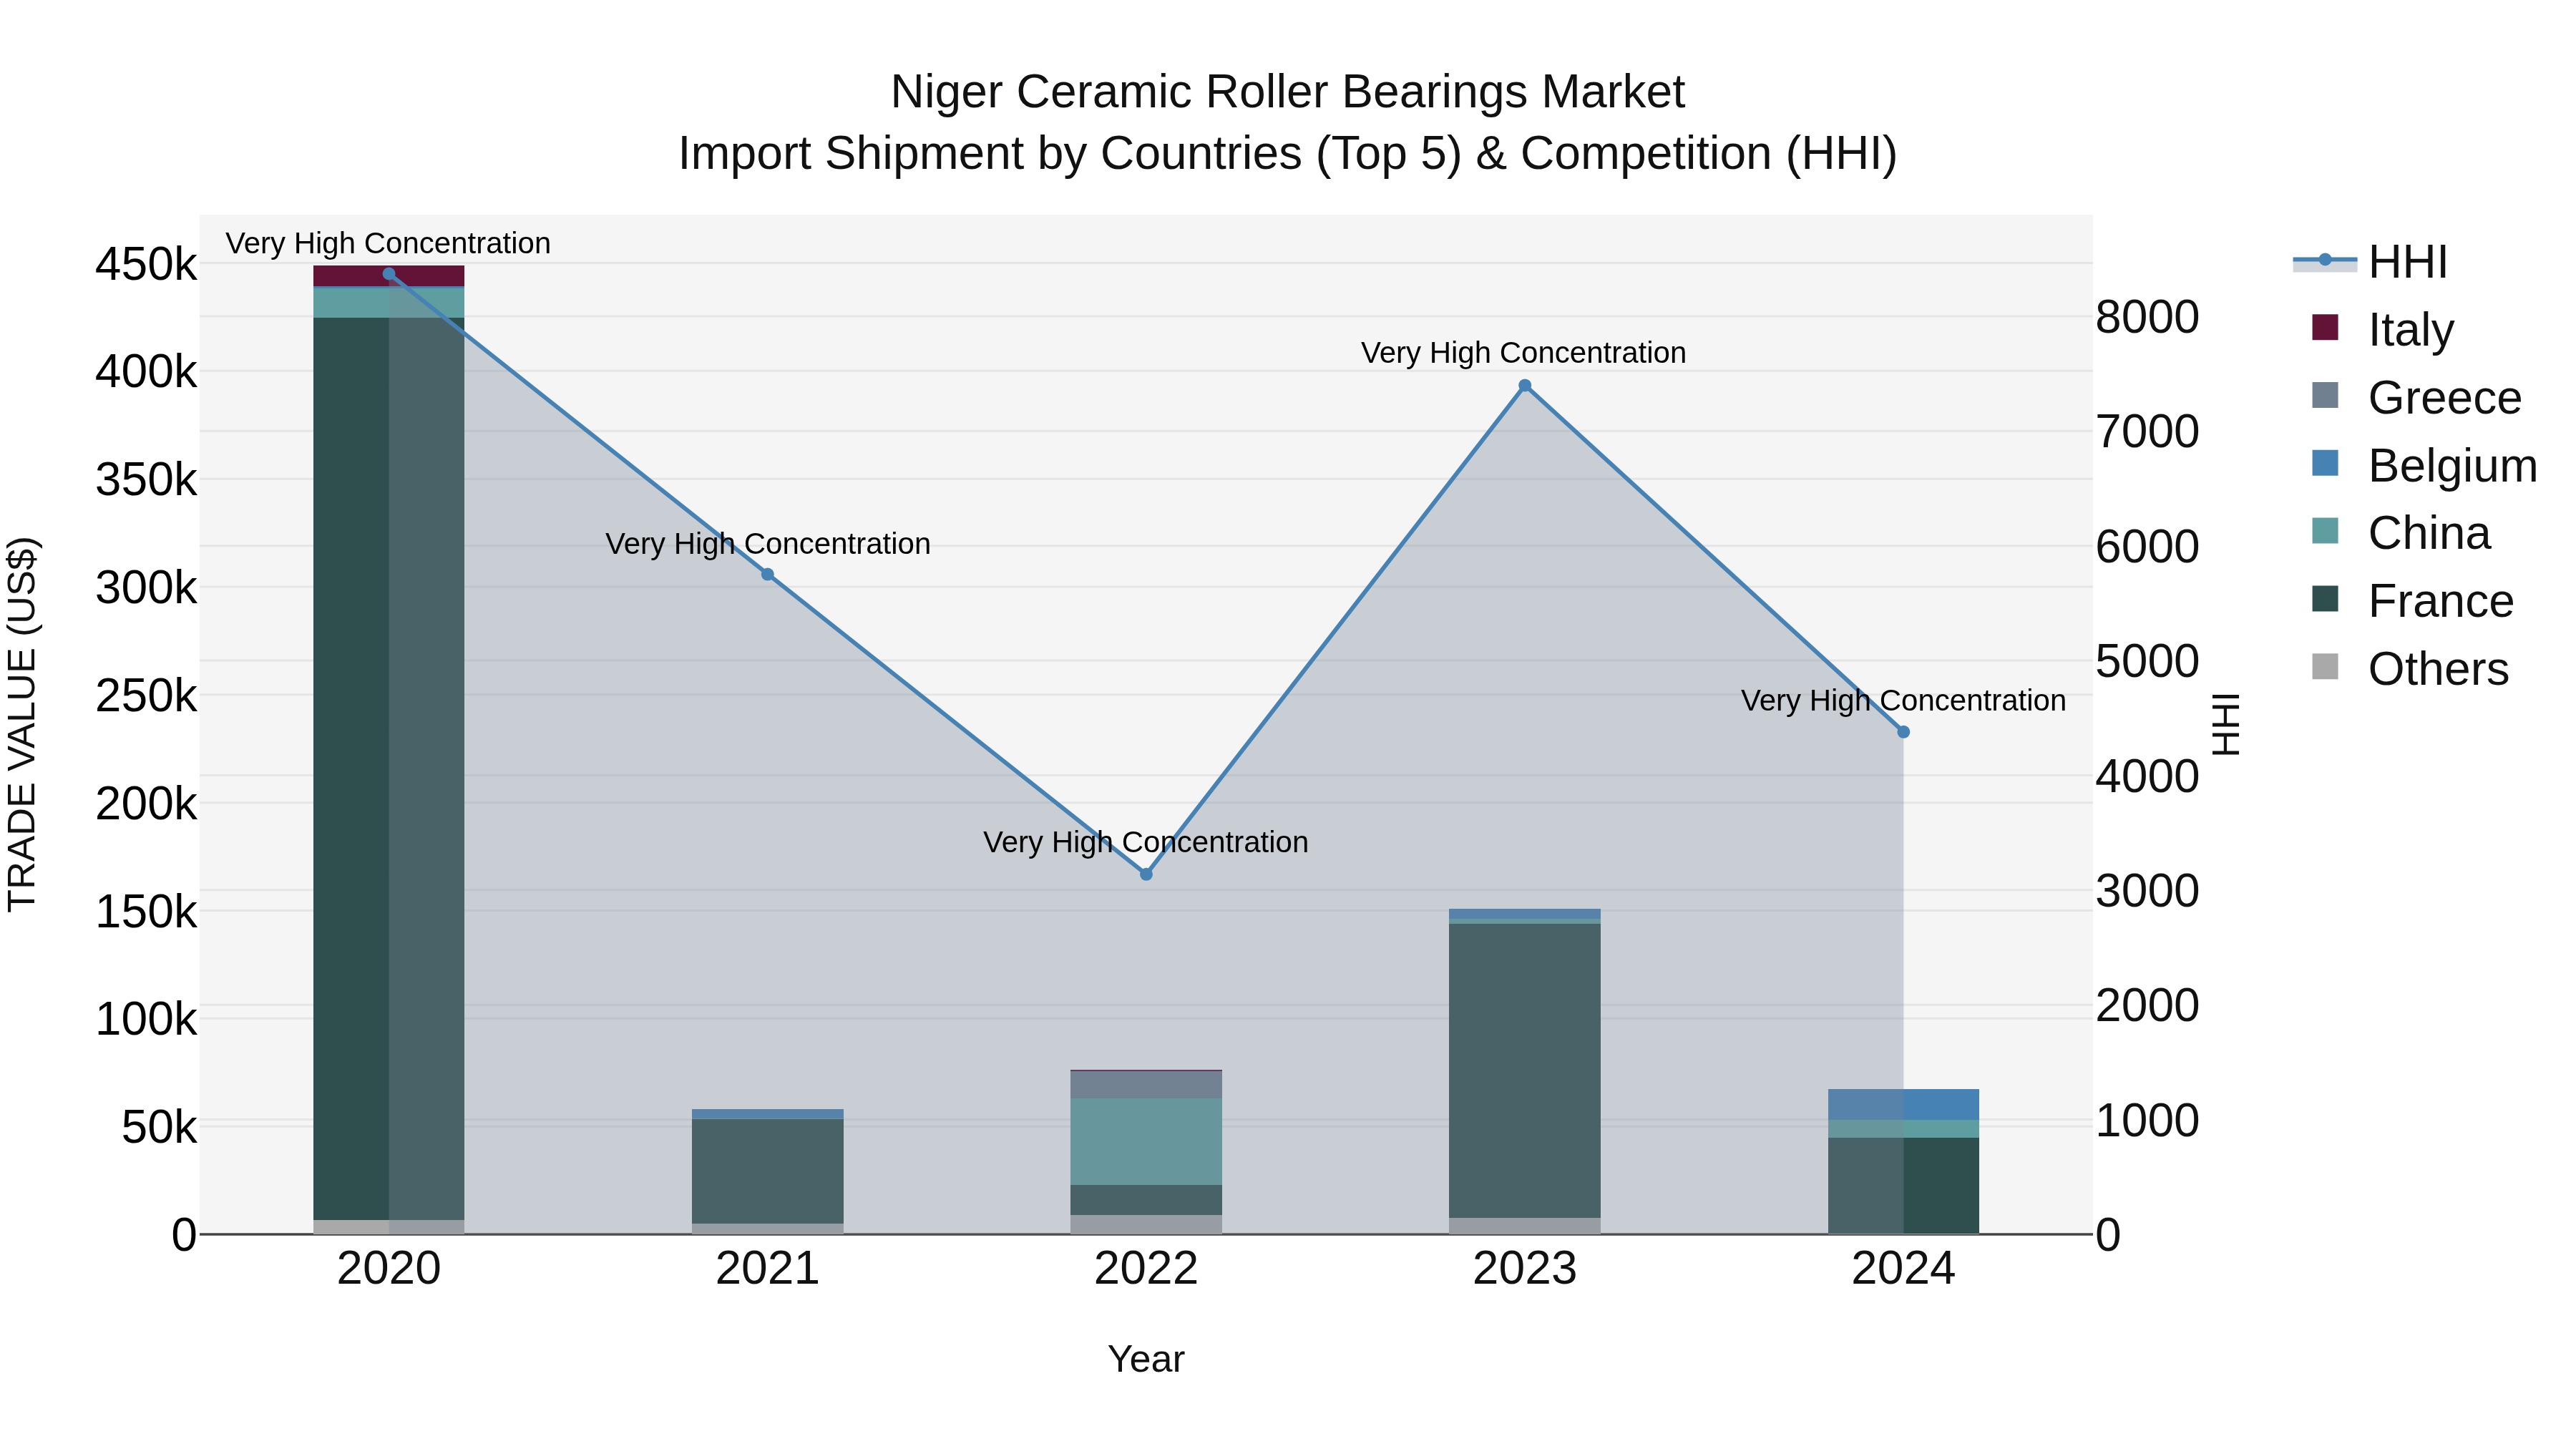Click the 2021 x-axis label

768,1269
